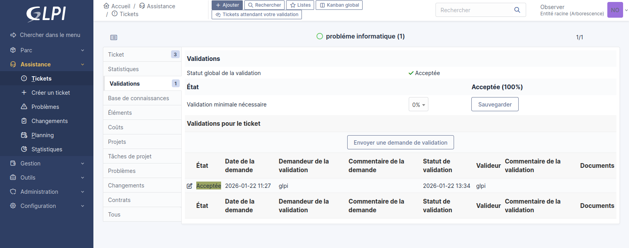Image resolution: width=629 pixels, height=248 pixels.
Task: Click the Parc cube icon
Action: coord(13,50)
